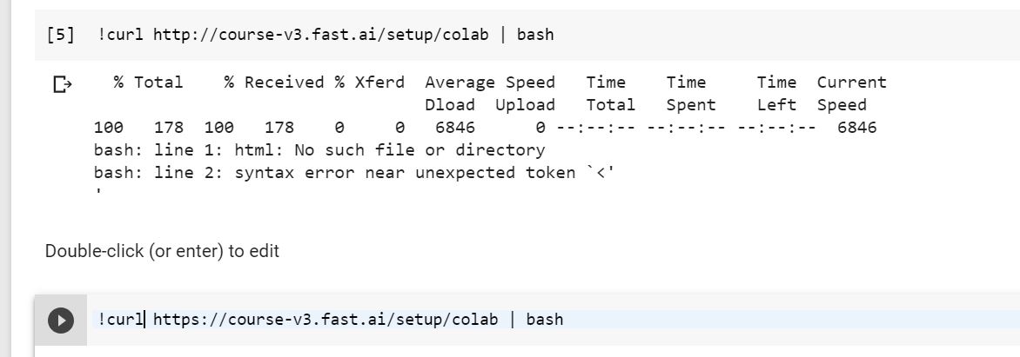This screenshot has width=1020, height=357.
Task: Click the [5] execution count indicator
Action: point(61,35)
